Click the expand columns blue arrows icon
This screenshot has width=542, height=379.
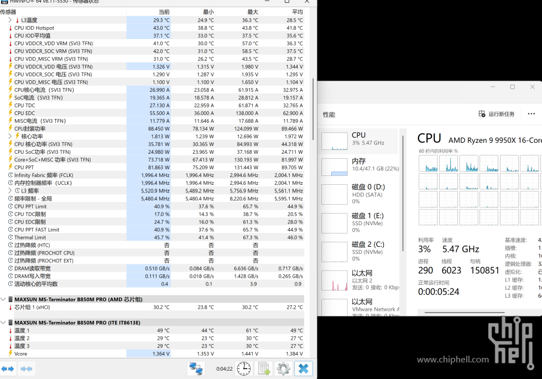8,368
